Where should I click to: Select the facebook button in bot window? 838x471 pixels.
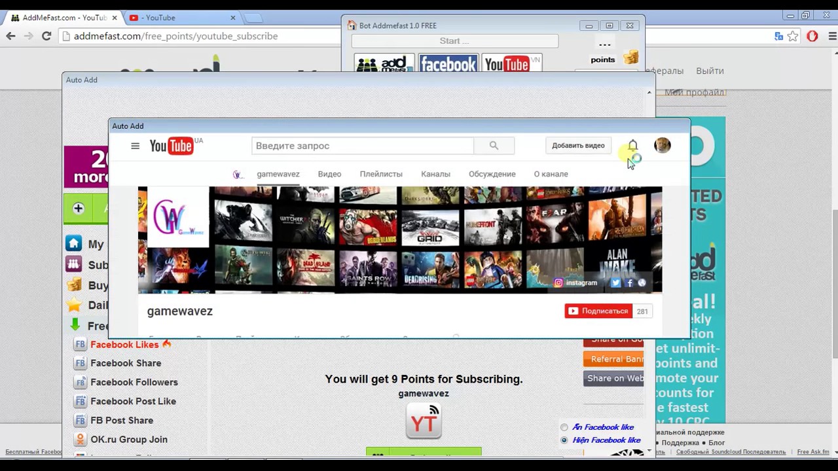tap(448, 64)
